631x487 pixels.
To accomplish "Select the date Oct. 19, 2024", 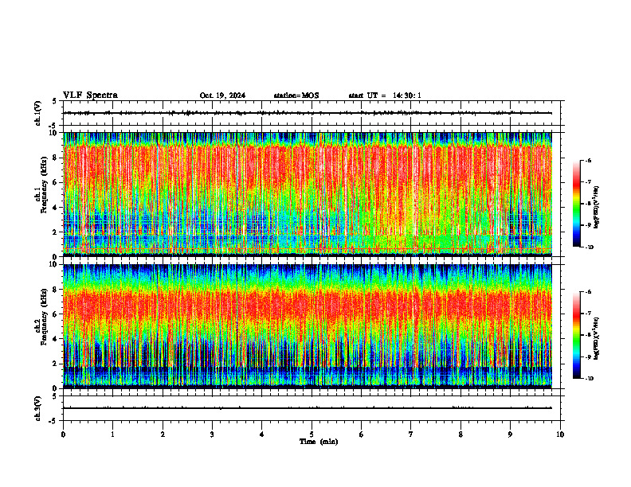I will pyautogui.click(x=222, y=95).
